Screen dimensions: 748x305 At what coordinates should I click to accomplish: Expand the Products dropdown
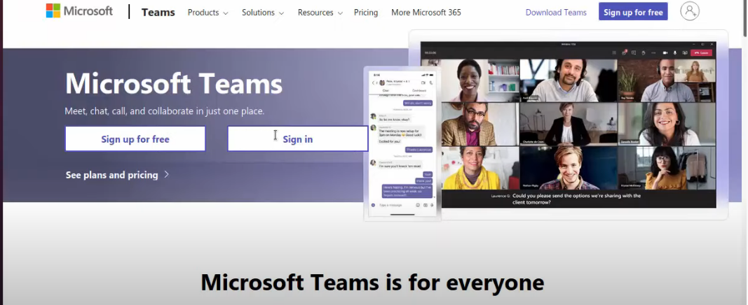208,13
